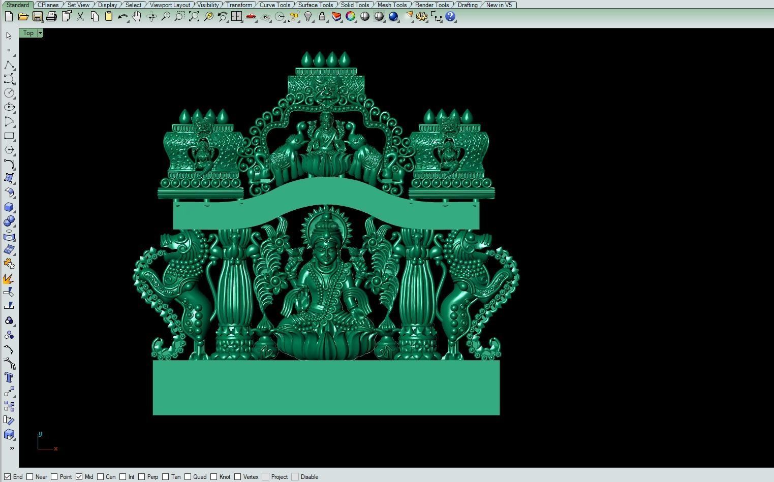Disable the Mid osnap checkbox
Image resolution: width=774 pixels, height=482 pixels.
tap(79, 476)
